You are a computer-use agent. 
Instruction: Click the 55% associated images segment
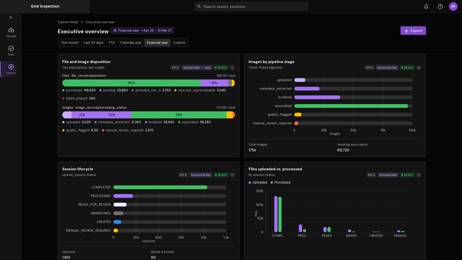click(179, 115)
